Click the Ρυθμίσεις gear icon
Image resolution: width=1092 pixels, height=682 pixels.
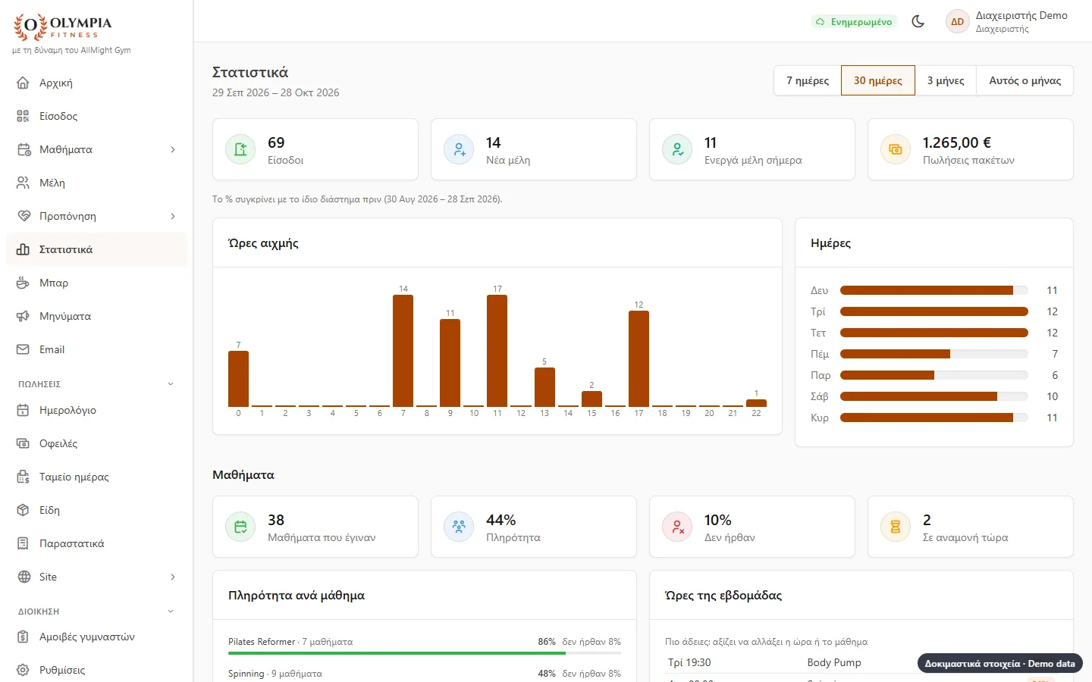click(x=24, y=670)
